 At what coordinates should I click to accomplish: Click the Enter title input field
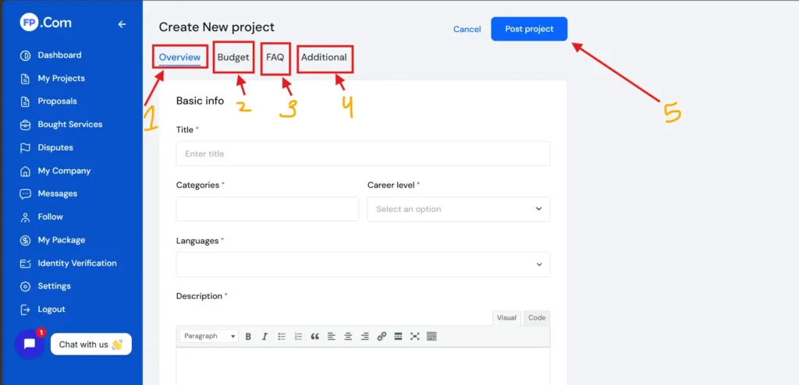click(x=363, y=154)
